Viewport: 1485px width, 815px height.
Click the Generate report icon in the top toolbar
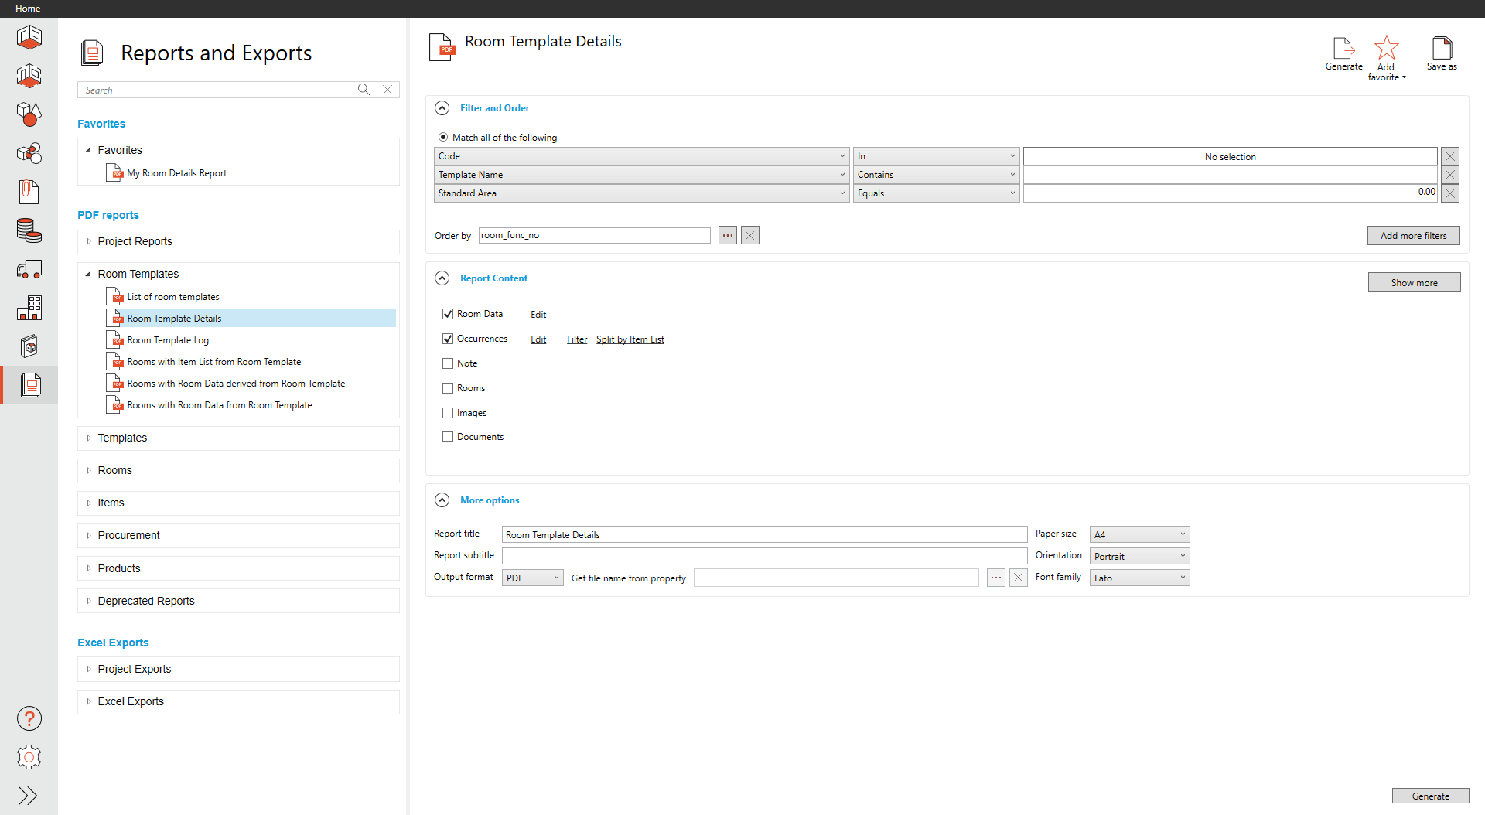pyautogui.click(x=1343, y=49)
